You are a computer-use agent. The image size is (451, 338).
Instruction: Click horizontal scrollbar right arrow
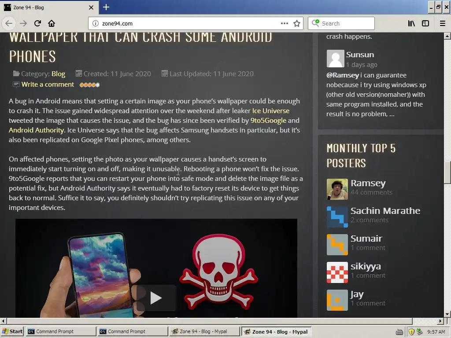440,321
